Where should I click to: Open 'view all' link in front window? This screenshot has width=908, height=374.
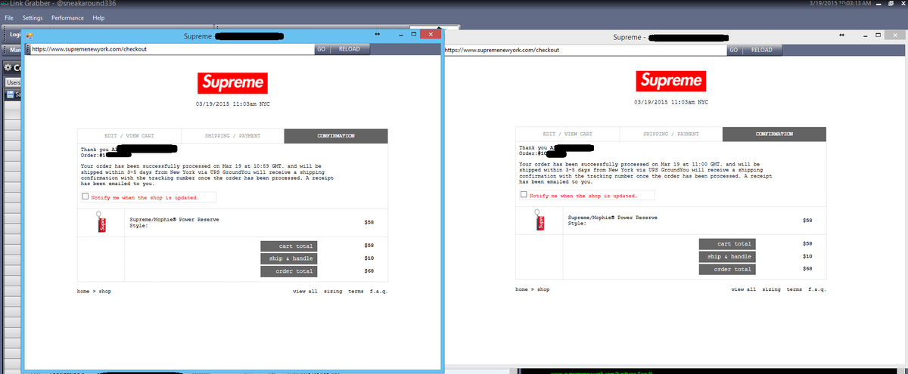(305, 291)
